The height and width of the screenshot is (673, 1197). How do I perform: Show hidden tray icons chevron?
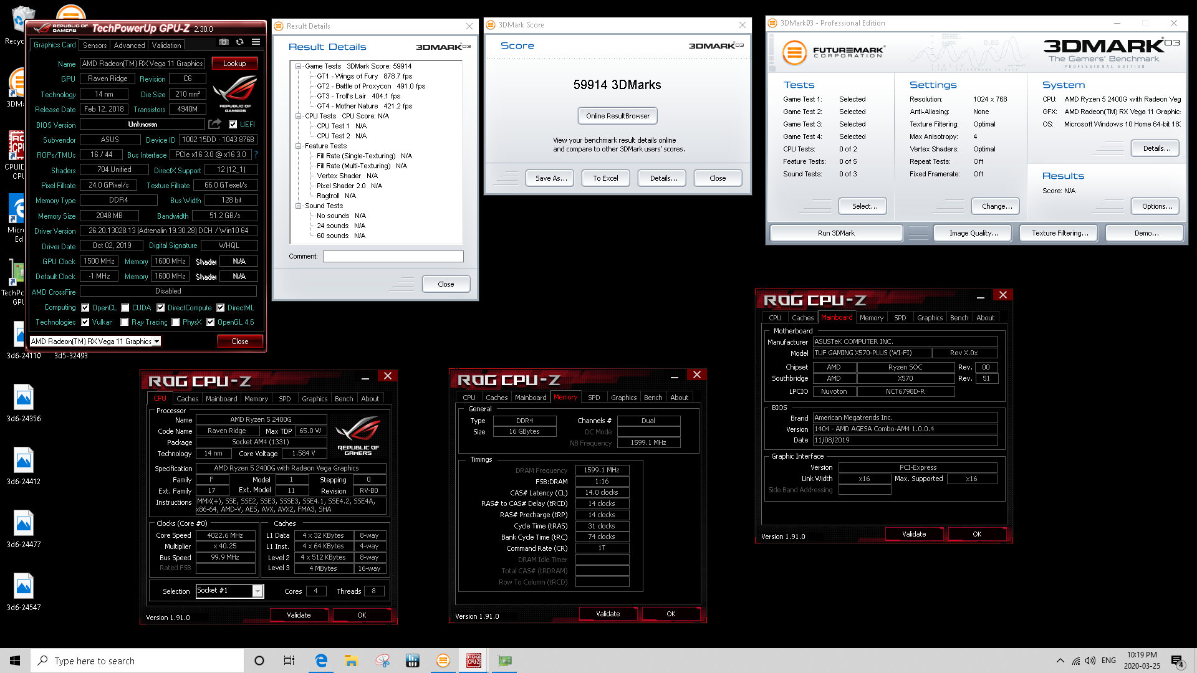click(1060, 661)
